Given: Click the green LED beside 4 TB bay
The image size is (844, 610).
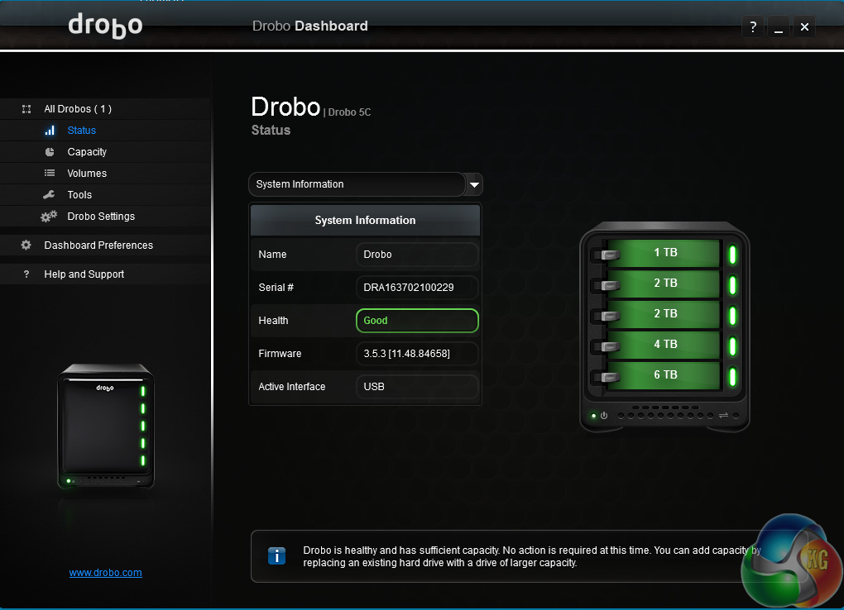Looking at the screenshot, I should (x=732, y=346).
